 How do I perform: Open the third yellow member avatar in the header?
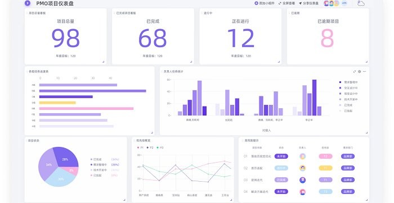[337, 3]
